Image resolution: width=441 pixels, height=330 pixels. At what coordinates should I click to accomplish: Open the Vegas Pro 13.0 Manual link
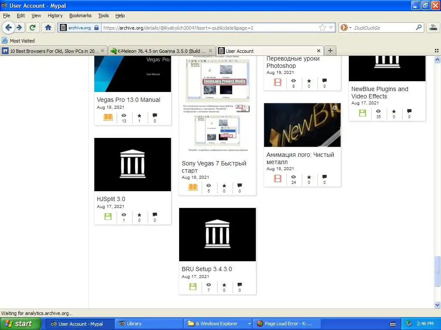[x=128, y=100]
